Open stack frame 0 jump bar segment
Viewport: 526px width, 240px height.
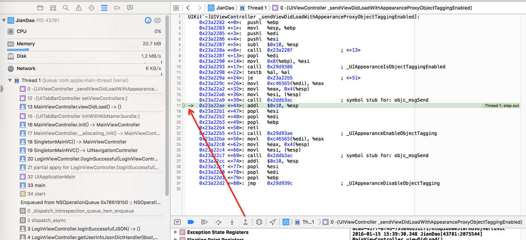pos(373,7)
